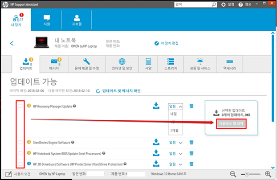
Task: Click the refresh icon beside 업데이트 및 메시지 확인
Action: click(x=98, y=91)
